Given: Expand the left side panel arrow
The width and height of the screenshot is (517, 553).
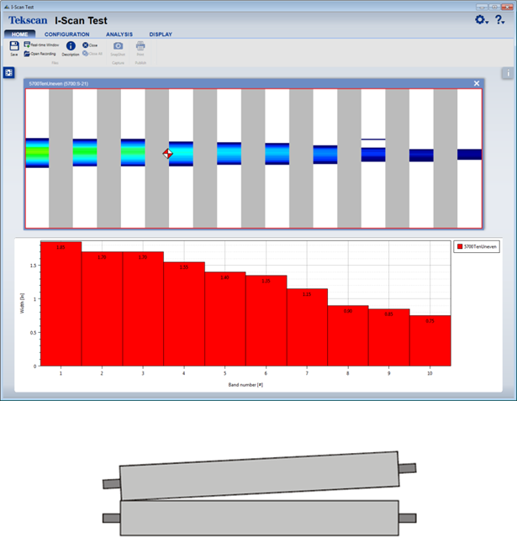Looking at the screenshot, I should click(x=8, y=73).
